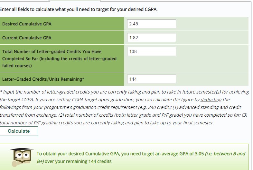Click the "Desired Cumulative GPA" row label
The width and height of the screenshot is (253, 170).
click(x=27, y=24)
